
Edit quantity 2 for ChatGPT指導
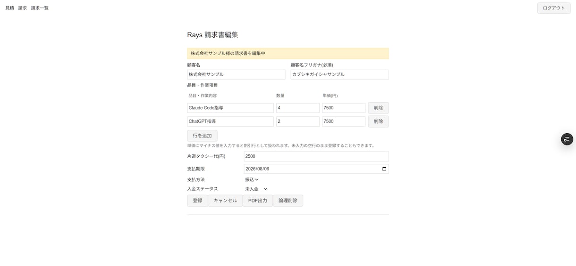[x=298, y=121]
